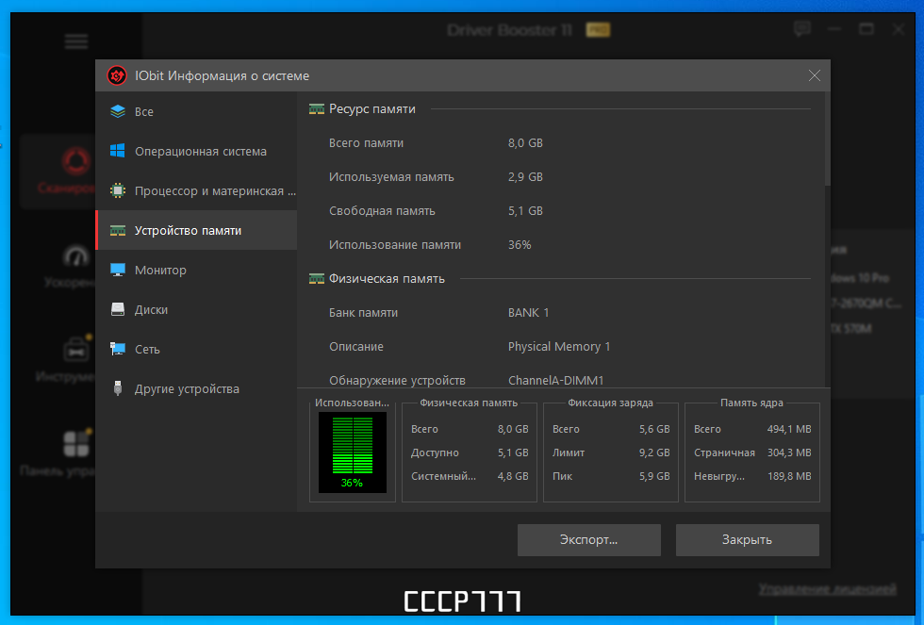924x625 pixels.
Task: Click the Экспорт... button
Action: click(x=588, y=539)
